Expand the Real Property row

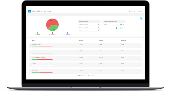point(30,71)
